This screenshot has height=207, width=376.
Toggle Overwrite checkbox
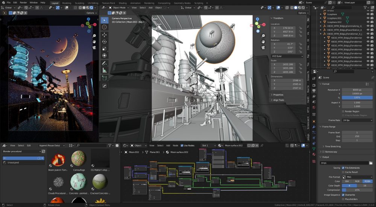(343, 195)
